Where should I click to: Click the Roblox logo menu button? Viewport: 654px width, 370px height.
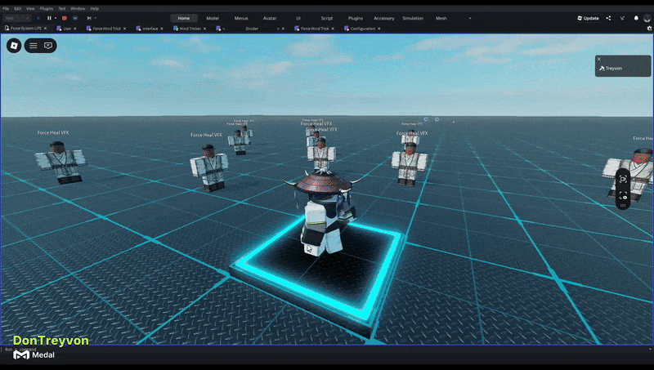point(14,46)
